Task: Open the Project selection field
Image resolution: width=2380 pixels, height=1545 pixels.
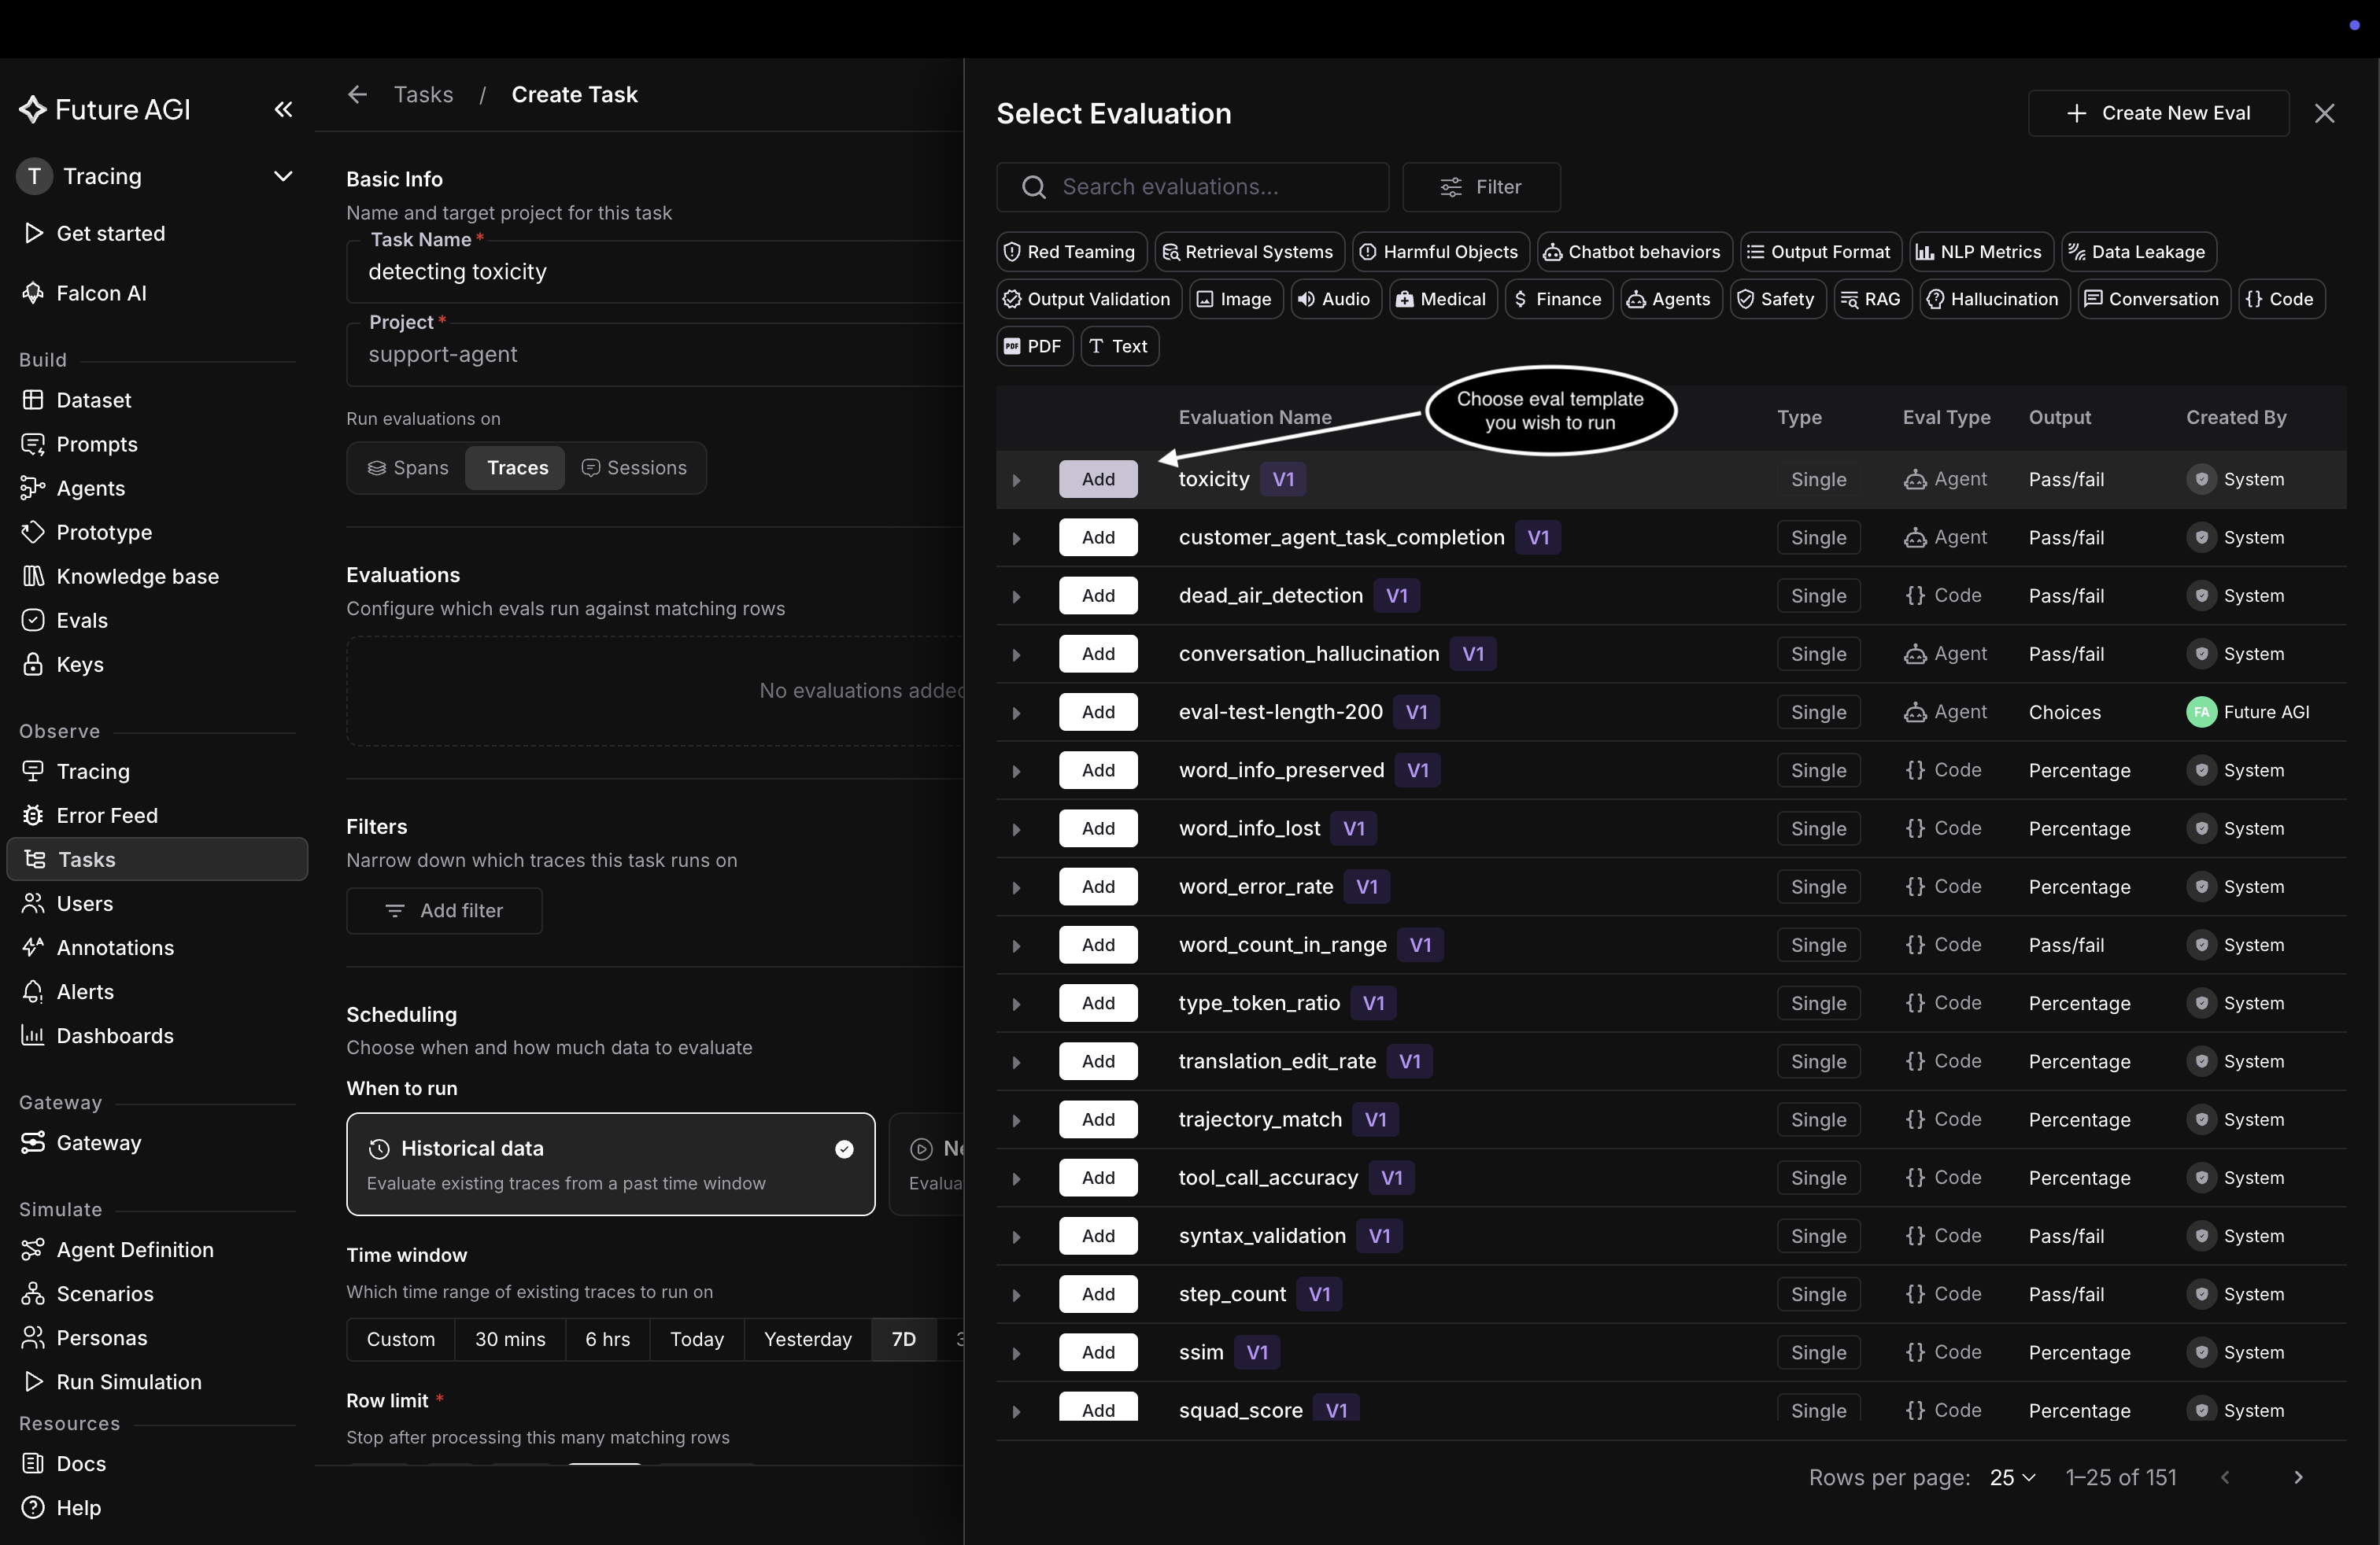Action: coord(655,355)
